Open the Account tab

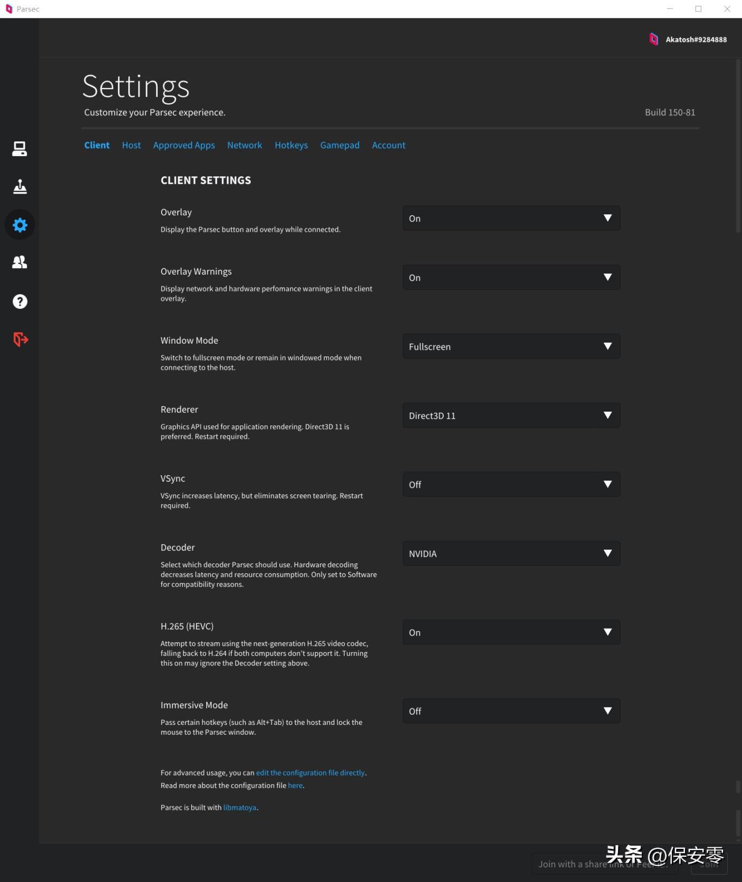388,145
